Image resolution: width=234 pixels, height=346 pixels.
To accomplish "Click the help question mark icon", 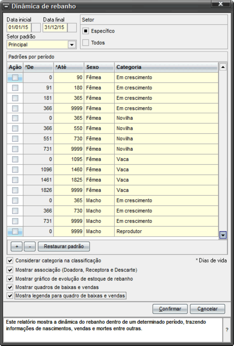I will click(227, 330).
